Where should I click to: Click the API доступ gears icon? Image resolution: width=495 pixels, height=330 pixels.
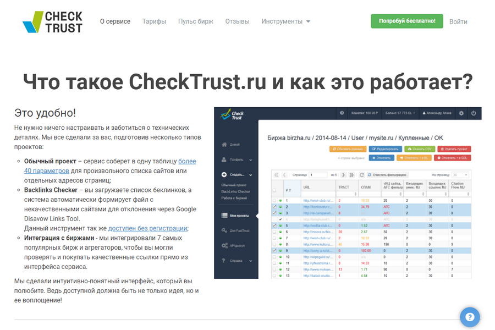point(224,245)
